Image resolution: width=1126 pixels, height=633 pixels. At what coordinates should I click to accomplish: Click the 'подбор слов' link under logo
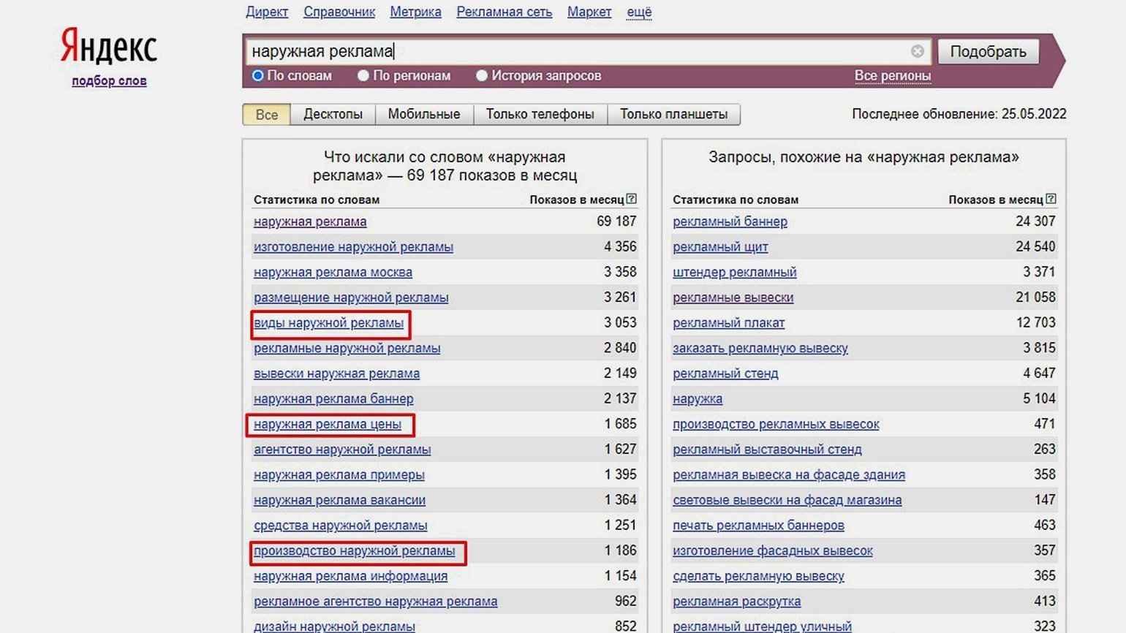(x=109, y=80)
